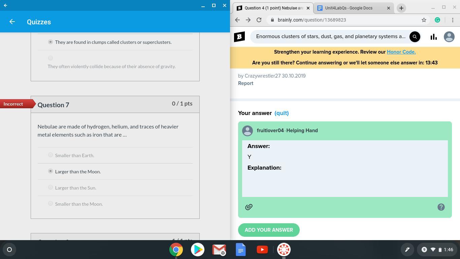Image resolution: width=460 pixels, height=259 pixels.
Task: Click inside the answer text editor
Action: click(x=345, y=169)
